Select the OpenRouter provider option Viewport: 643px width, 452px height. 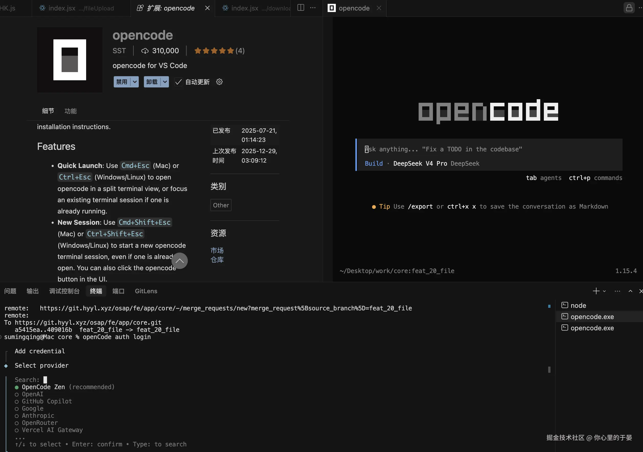(36, 423)
